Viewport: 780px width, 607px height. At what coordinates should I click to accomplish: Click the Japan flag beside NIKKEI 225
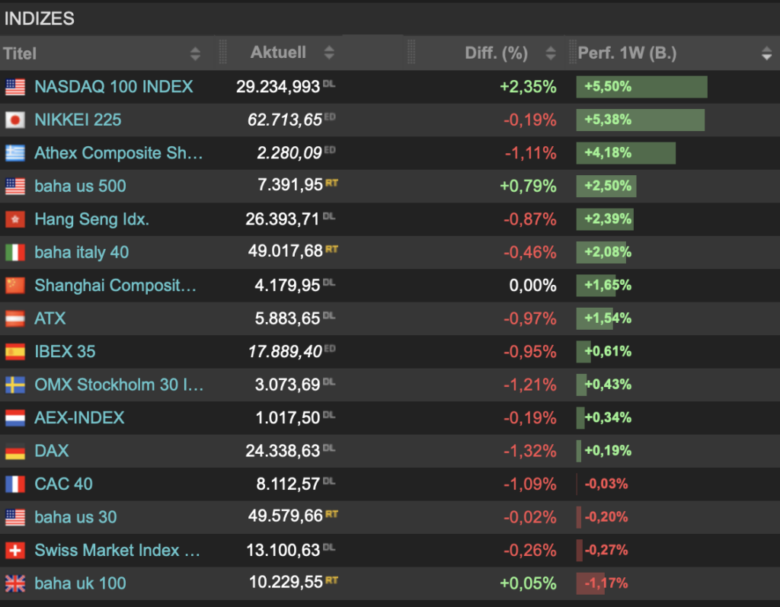coord(15,120)
